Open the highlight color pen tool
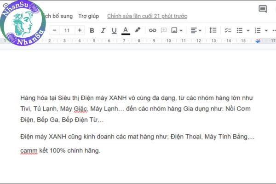The image size is (276, 184). pyautogui.click(x=138, y=30)
